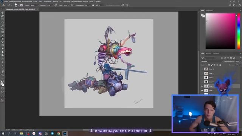Switch to the Каналы panel tab
The height and width of the screenshot is (136, 242).
click(x=208, y=54)
